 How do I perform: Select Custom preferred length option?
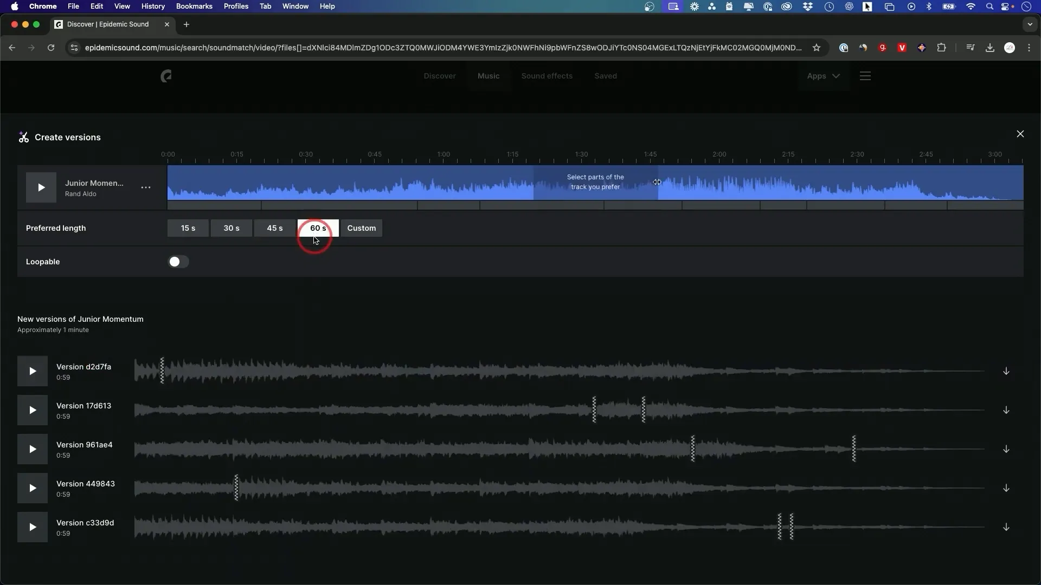[x=361, y=227]
